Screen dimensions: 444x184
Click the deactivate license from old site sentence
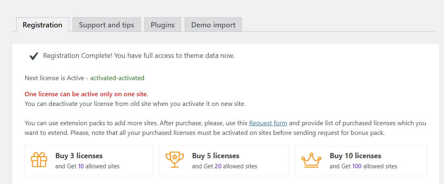click(135, 103)
